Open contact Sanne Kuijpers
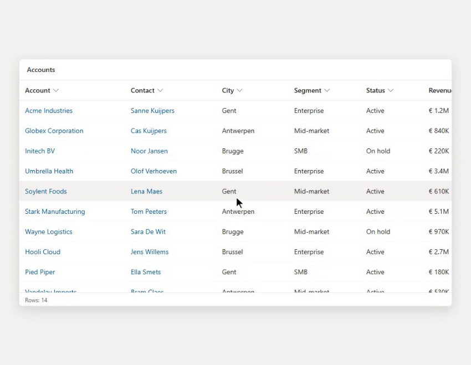The height and width of the screenshot is (365, 471). (x=152, y=110)
